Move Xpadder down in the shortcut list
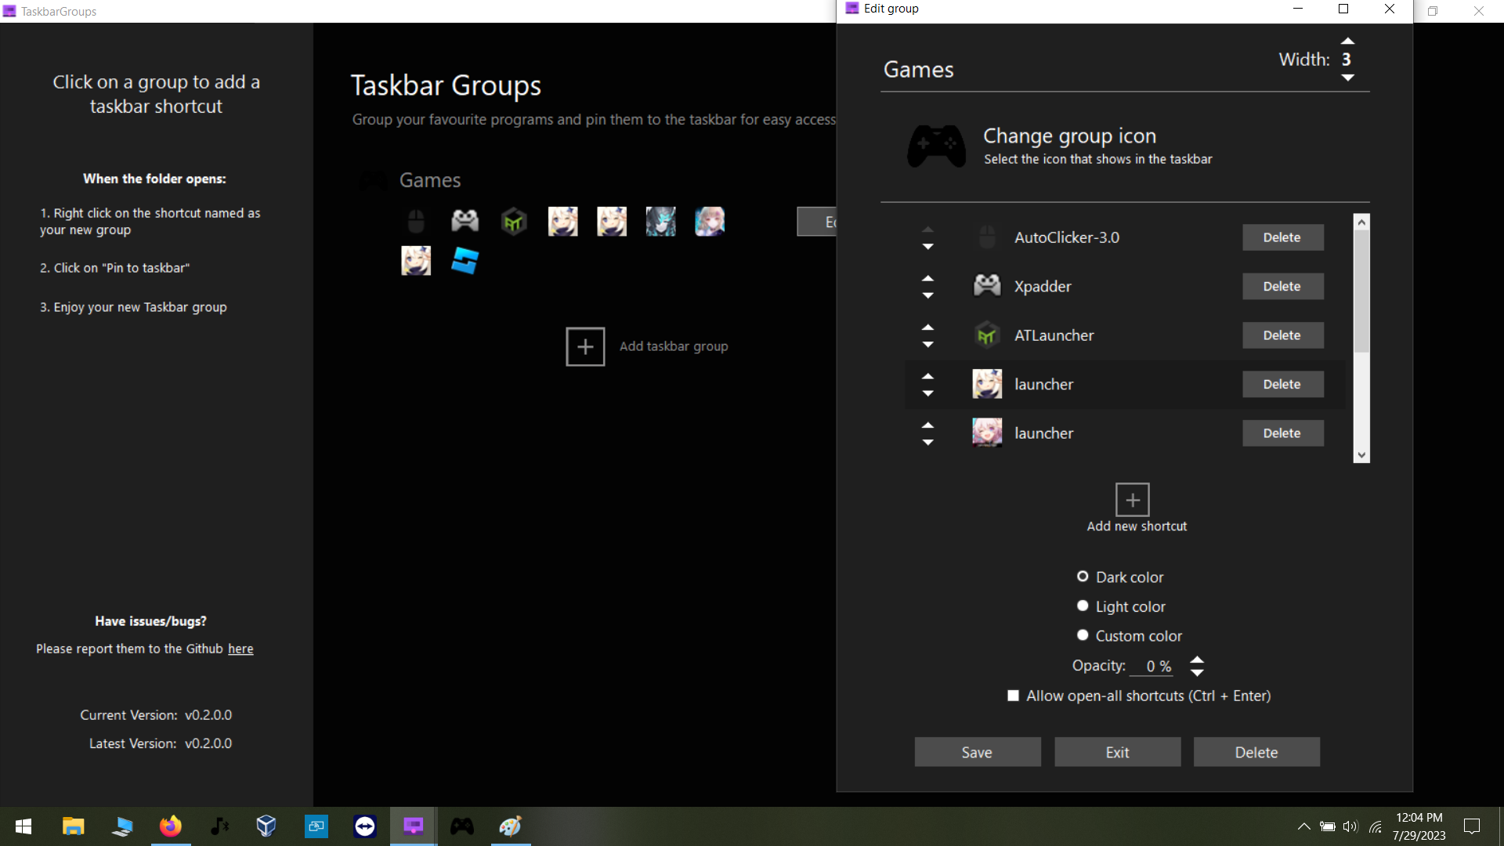The width and height of the screenshot is (1504, 846). (928, 297)
